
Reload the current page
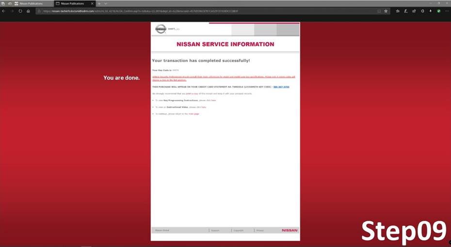[20, 11]
